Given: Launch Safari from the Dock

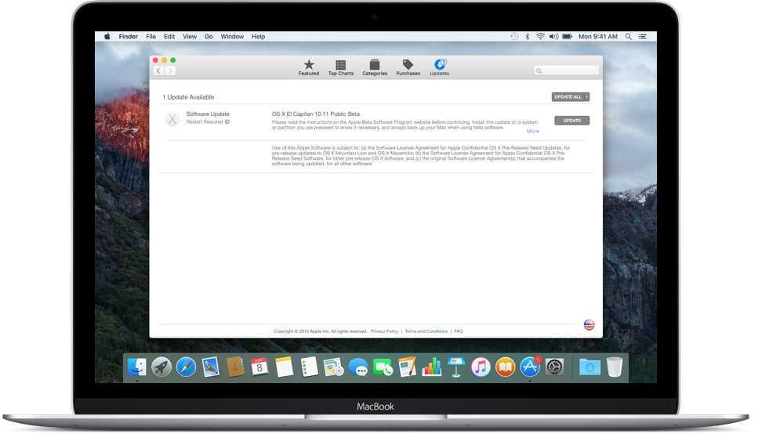Looking at the screenshot, I should 186,367.
